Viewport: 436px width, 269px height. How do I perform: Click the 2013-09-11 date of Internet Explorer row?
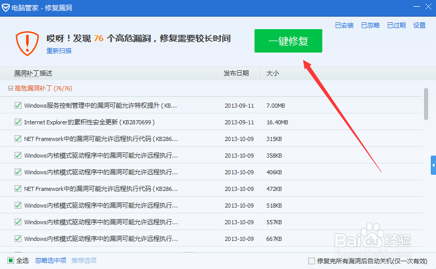[x=239, y=122]
